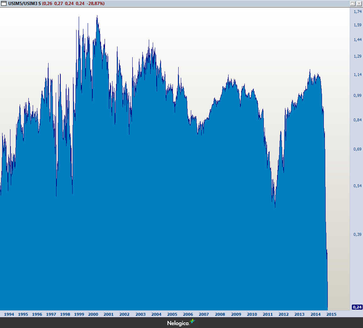Click the 0,39 level on price scale

(357, 234)
